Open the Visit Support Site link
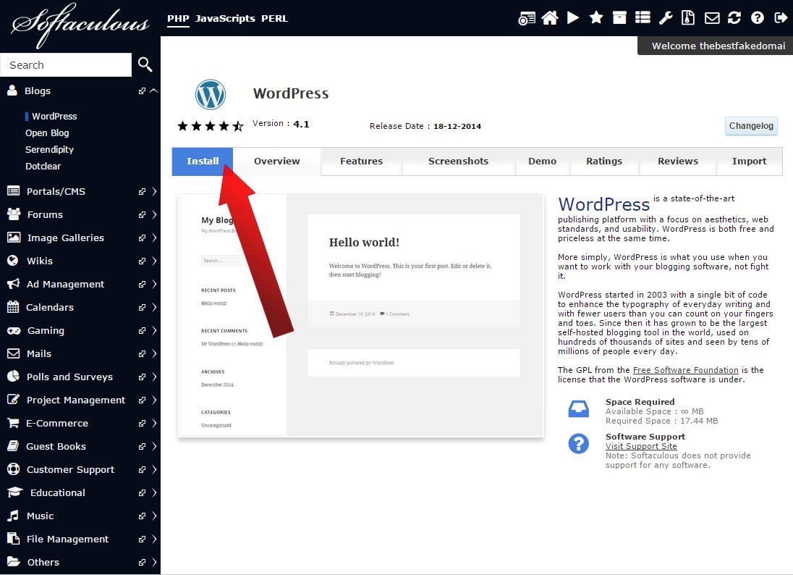Screen dimensions: 793x575 (641, 446)
